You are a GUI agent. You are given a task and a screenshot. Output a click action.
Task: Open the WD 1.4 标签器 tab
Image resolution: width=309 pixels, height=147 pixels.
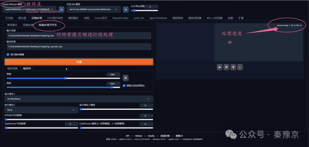click(x=214, y=18)
